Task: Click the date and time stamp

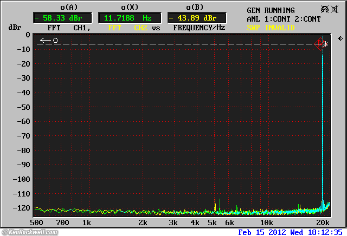Action: [291, 232]
